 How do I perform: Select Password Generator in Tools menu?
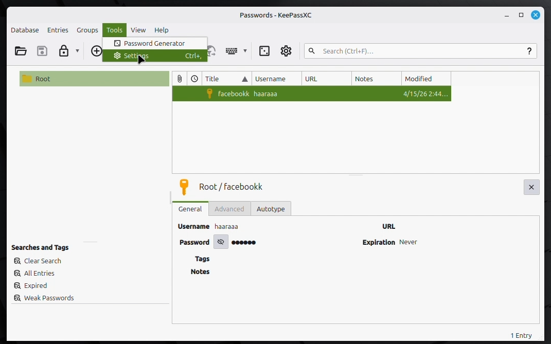[x=154, y=43]
